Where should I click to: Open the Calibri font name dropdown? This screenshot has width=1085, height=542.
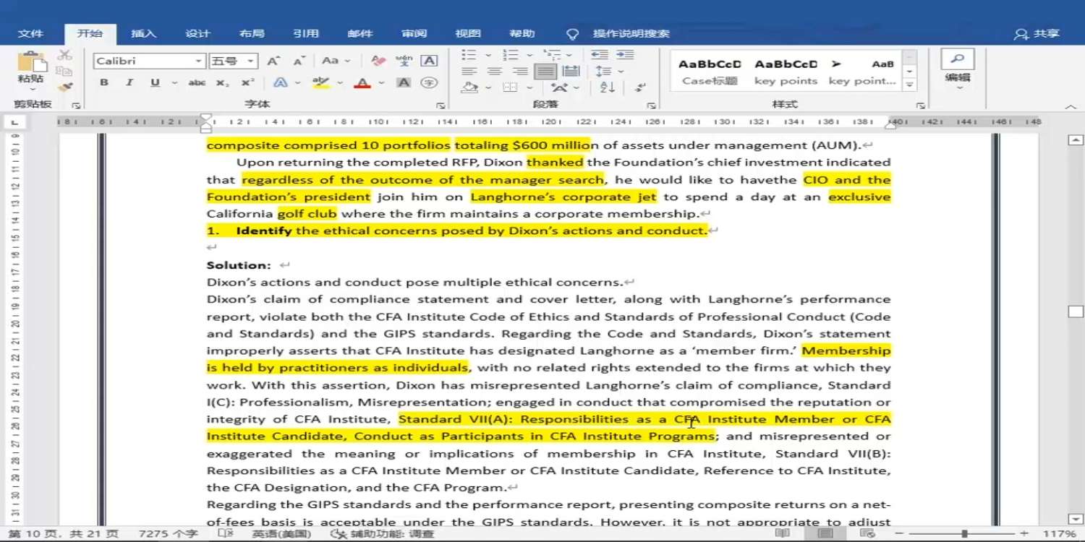pyautogui.click(x=149, y=61)
